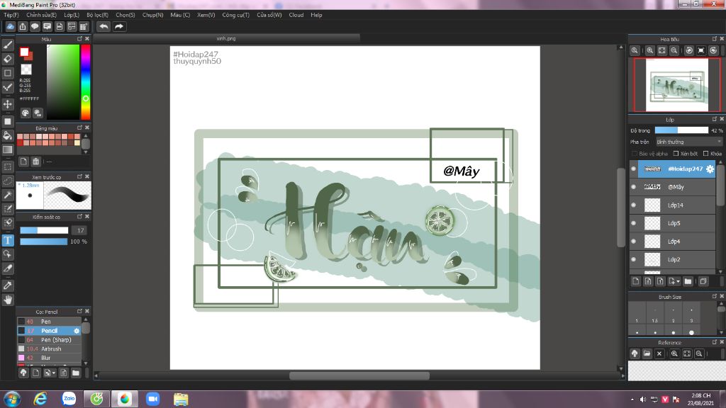Expand the add-brush dropdown arrow
Image resolution: width=726 pixels, height=408 pixels.
pyautogui.click(x=54, y=373)
